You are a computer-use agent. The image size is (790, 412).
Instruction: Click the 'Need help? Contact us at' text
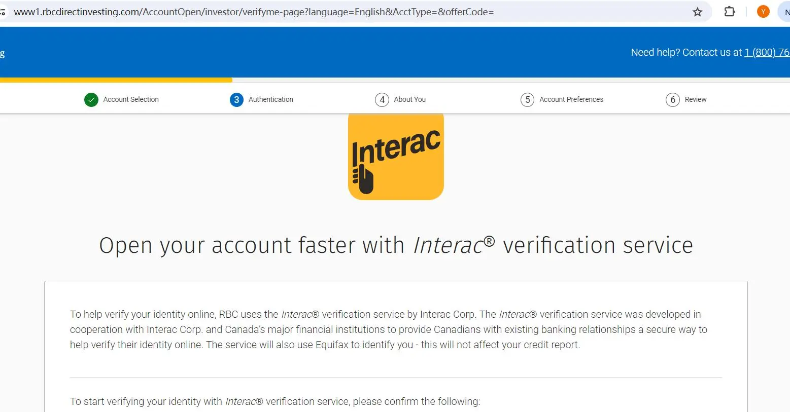point(686,52)
